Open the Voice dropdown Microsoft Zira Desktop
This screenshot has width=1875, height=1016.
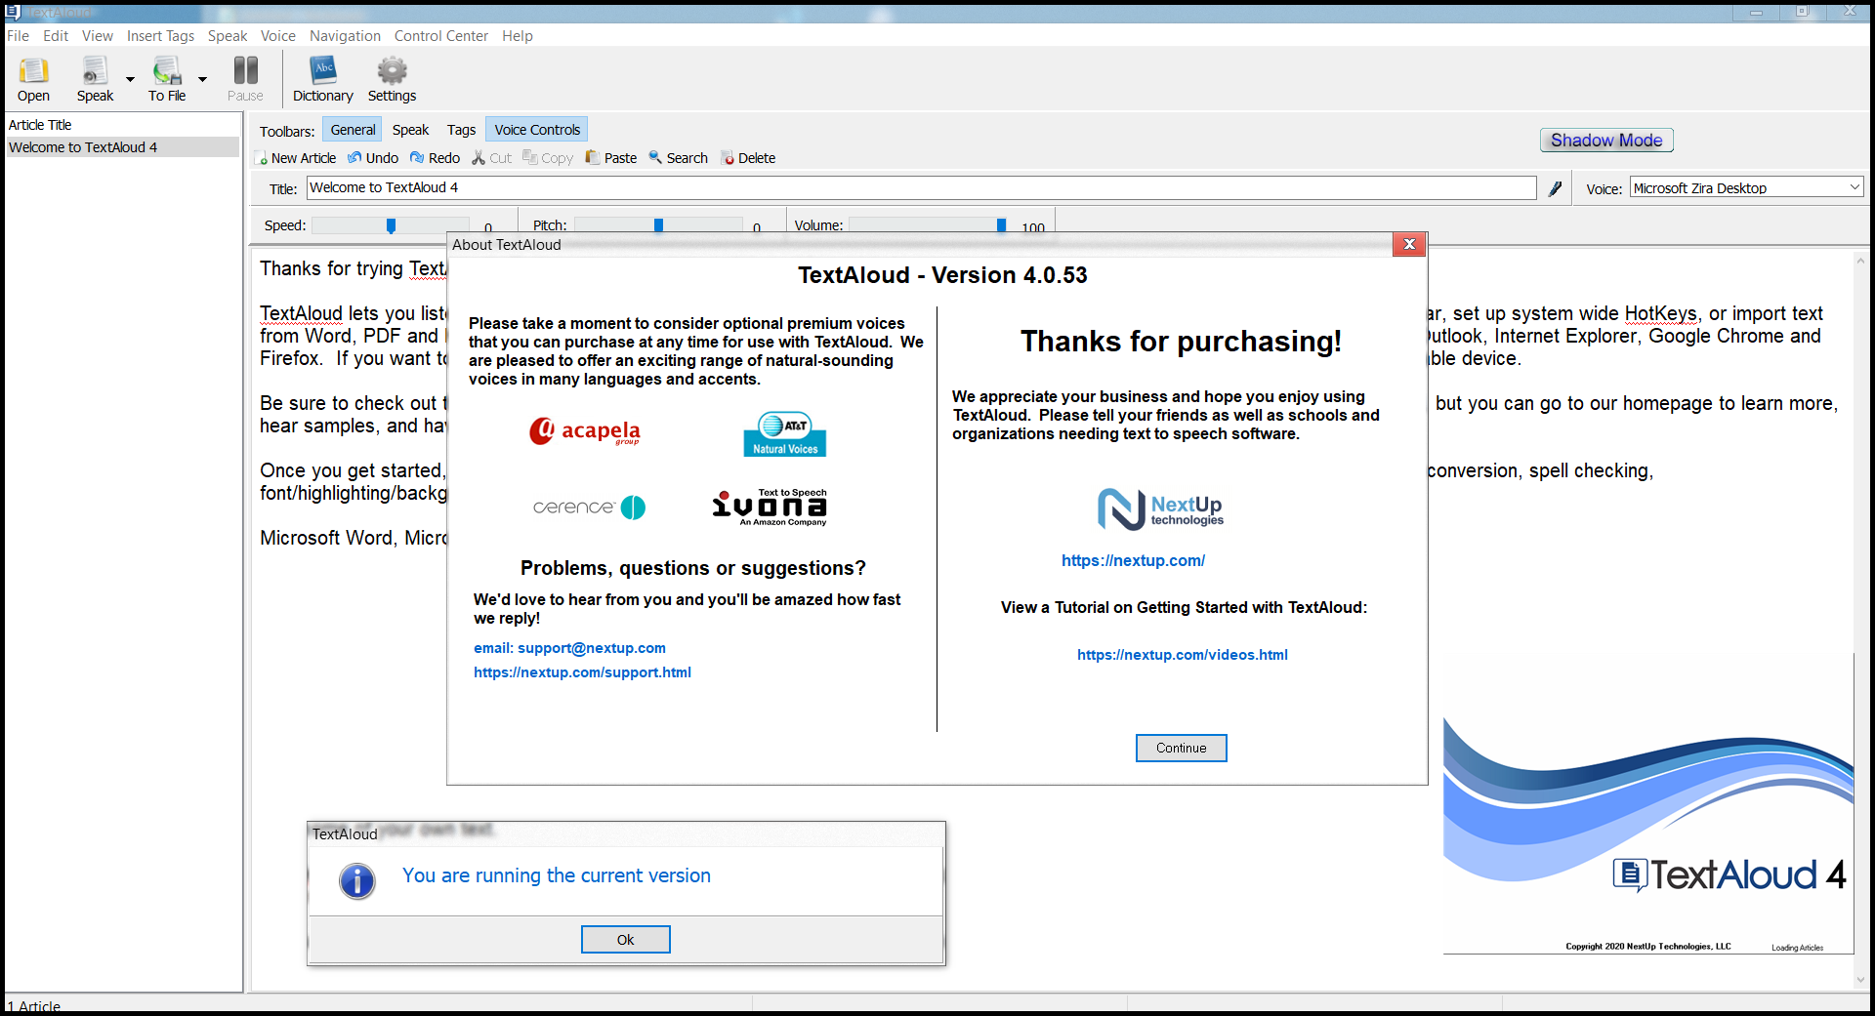pos(1746,187)
